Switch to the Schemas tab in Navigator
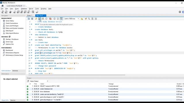This screenshot has height=103, width=184. (15, 71)
